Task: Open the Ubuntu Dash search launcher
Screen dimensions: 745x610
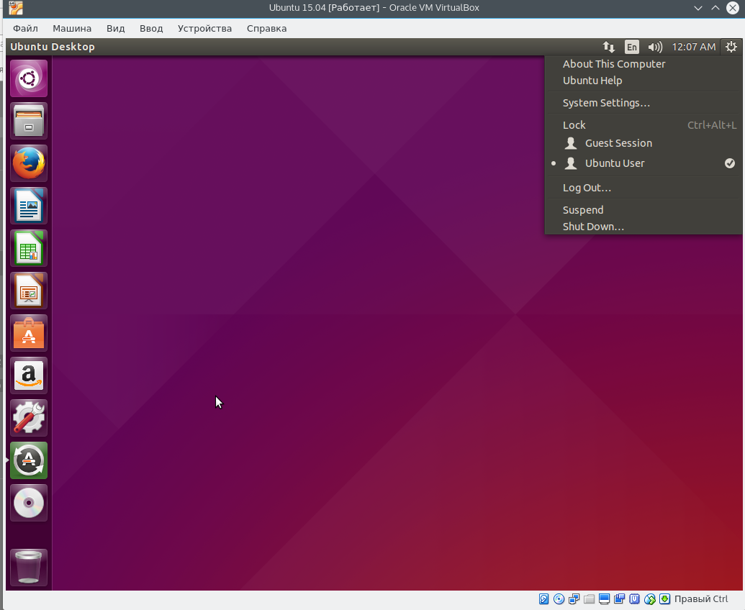Action: (x=29, y=78)
